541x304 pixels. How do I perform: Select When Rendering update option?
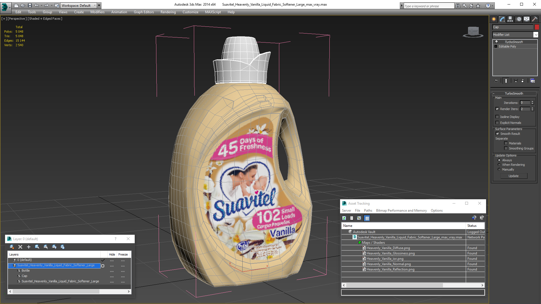pyautogui.click(x=499, y=165)
